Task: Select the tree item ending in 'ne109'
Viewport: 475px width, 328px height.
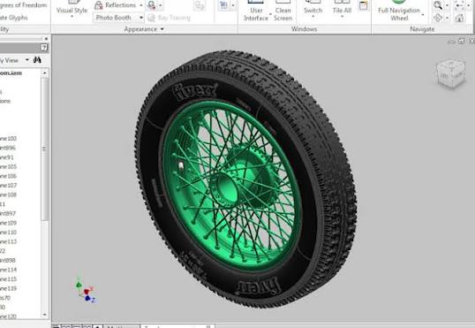Action: pos(8,223)
